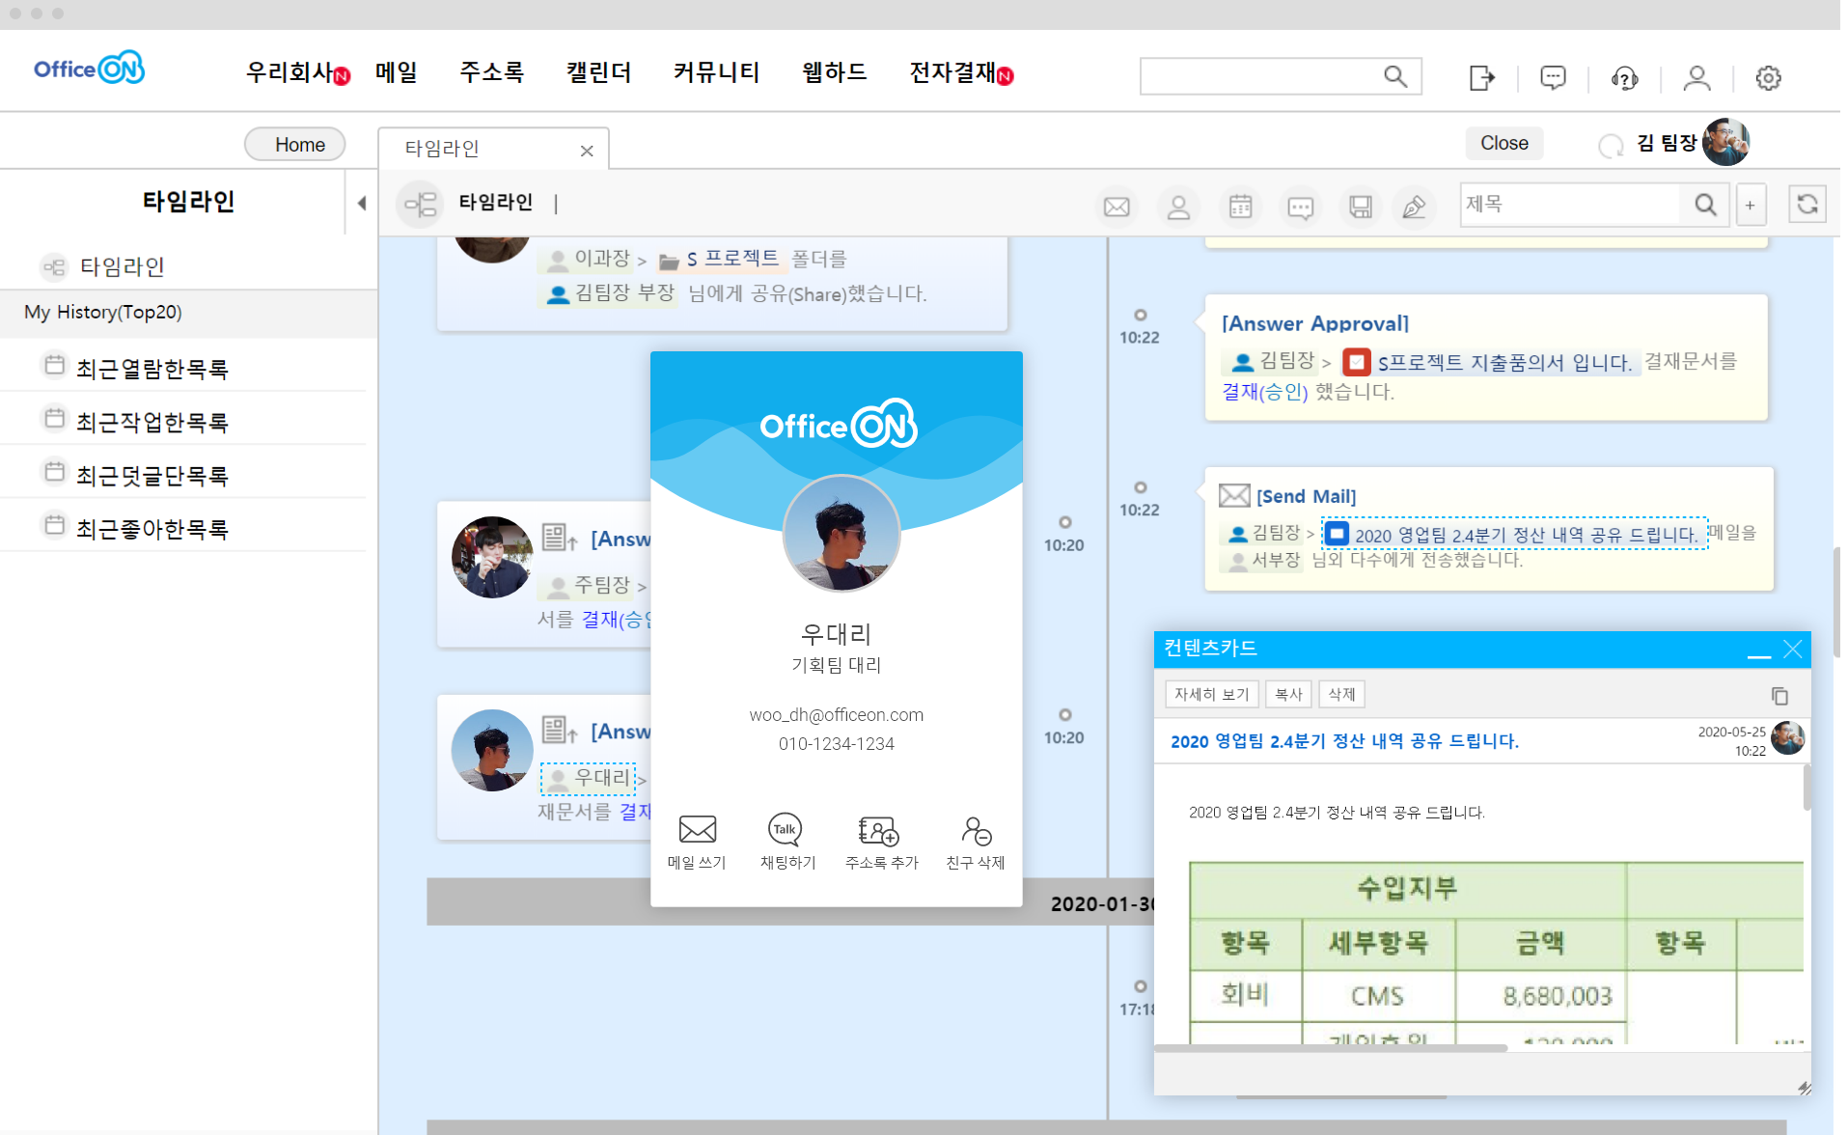Expand 최근좋아한목록 history item
The image size is (1848, 1135).
(152, 529)
